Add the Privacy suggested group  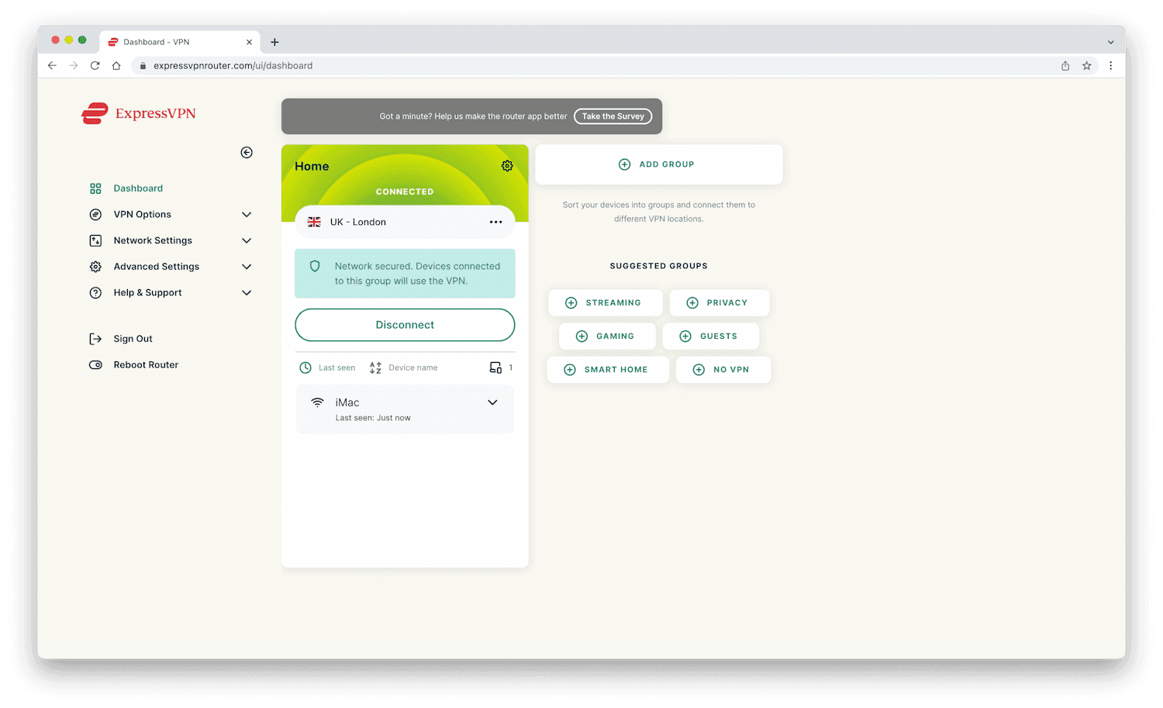point(720,302)
